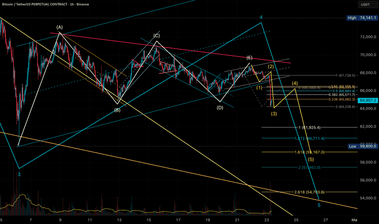Click the cyan 3 wave label at bottom left
Image resolution: width=379 pixels, height=224 pixels.
click(x=19, y=174)
